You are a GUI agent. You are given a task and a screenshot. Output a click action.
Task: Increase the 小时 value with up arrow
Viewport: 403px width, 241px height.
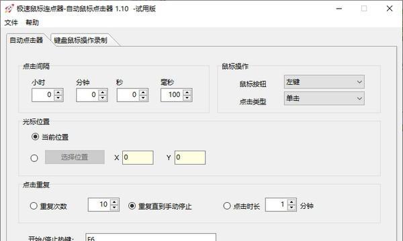[58, 92]
